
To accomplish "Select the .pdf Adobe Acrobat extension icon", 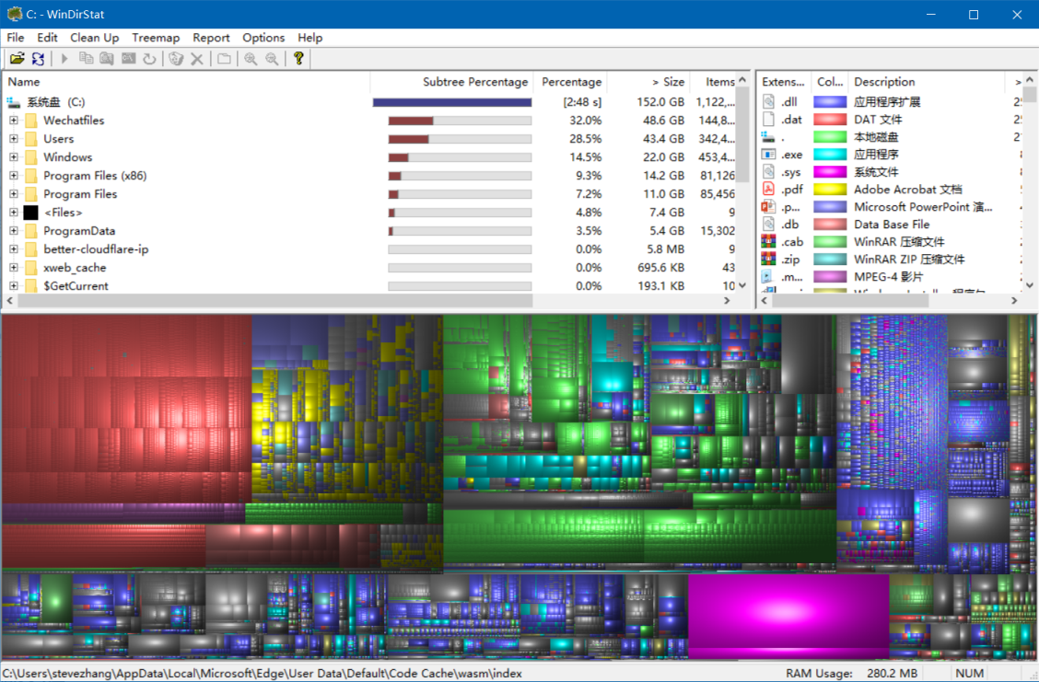I will coord(769,190).
